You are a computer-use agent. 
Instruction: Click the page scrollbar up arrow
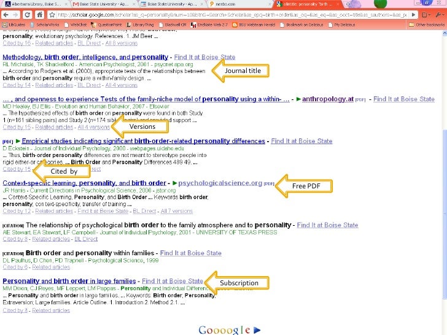[x=445, y=33]
